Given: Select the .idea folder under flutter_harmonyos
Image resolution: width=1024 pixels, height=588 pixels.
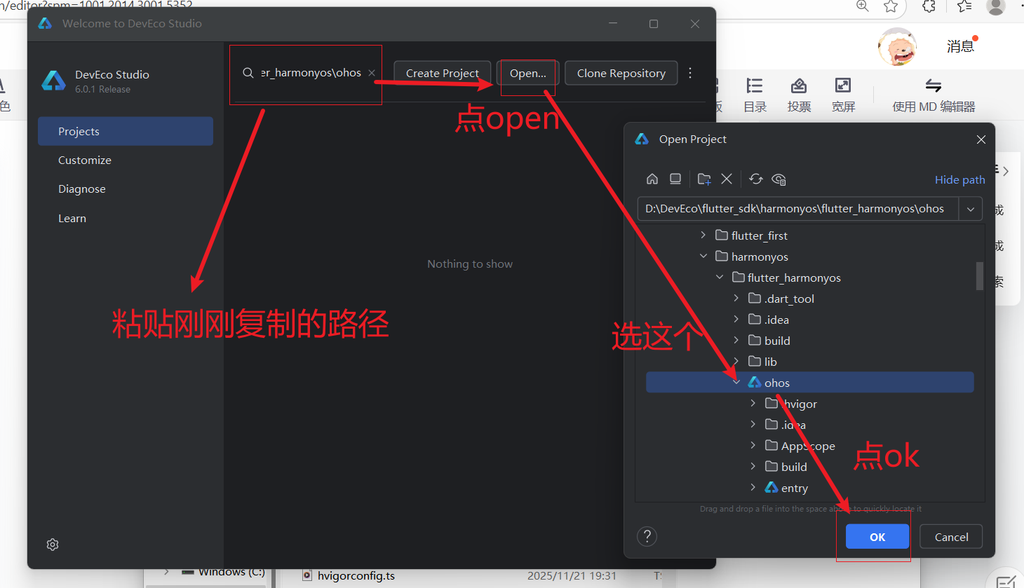Looking at the screenshot, I should pyautogui.click(x=810, y=320).
